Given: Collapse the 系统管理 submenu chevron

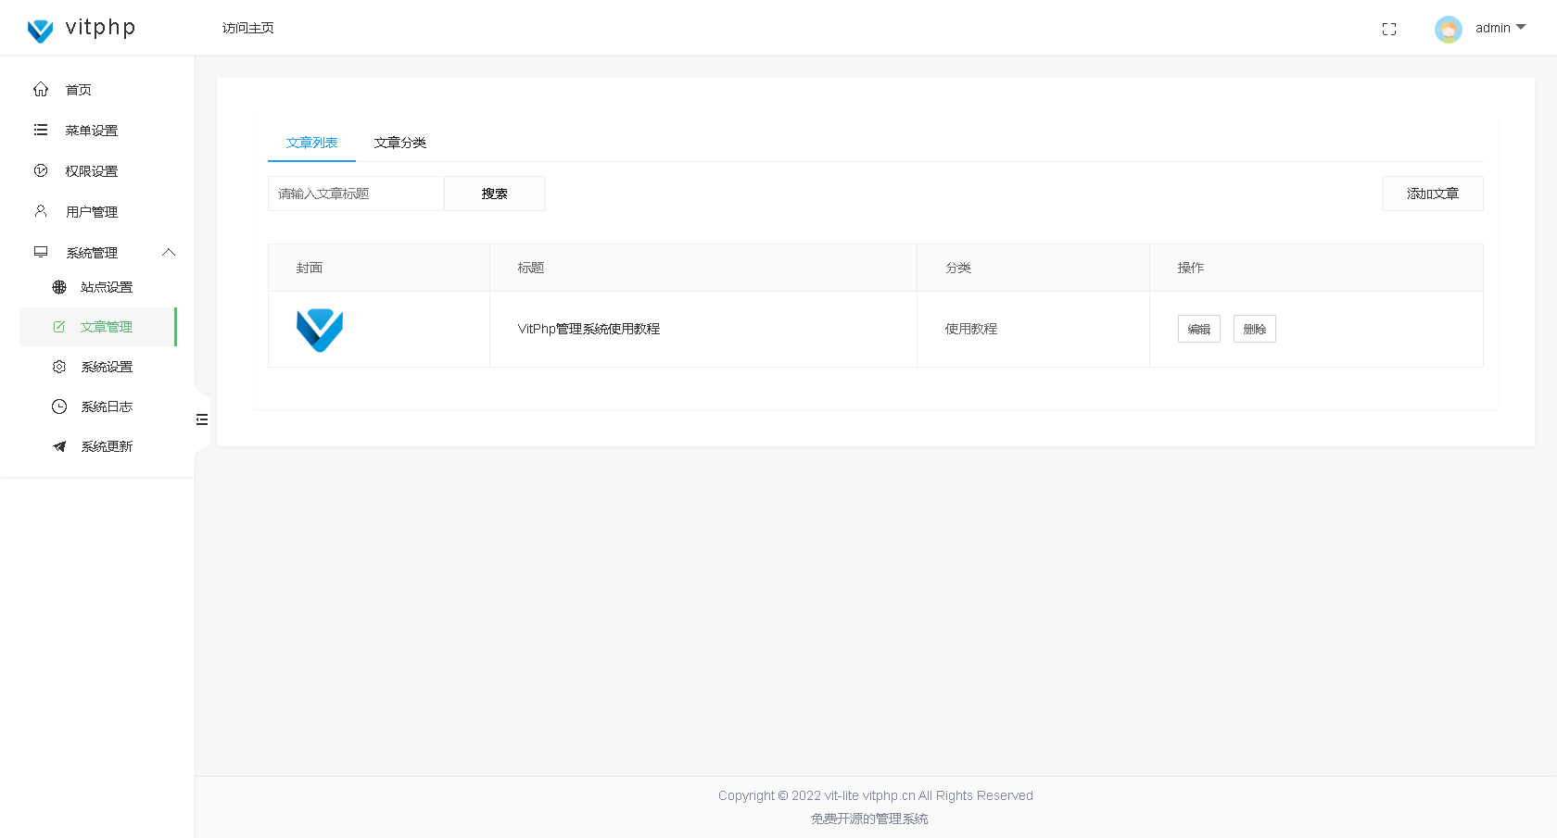Looking at the screenshot, I should pyautogui.click(x=169, y=252).
